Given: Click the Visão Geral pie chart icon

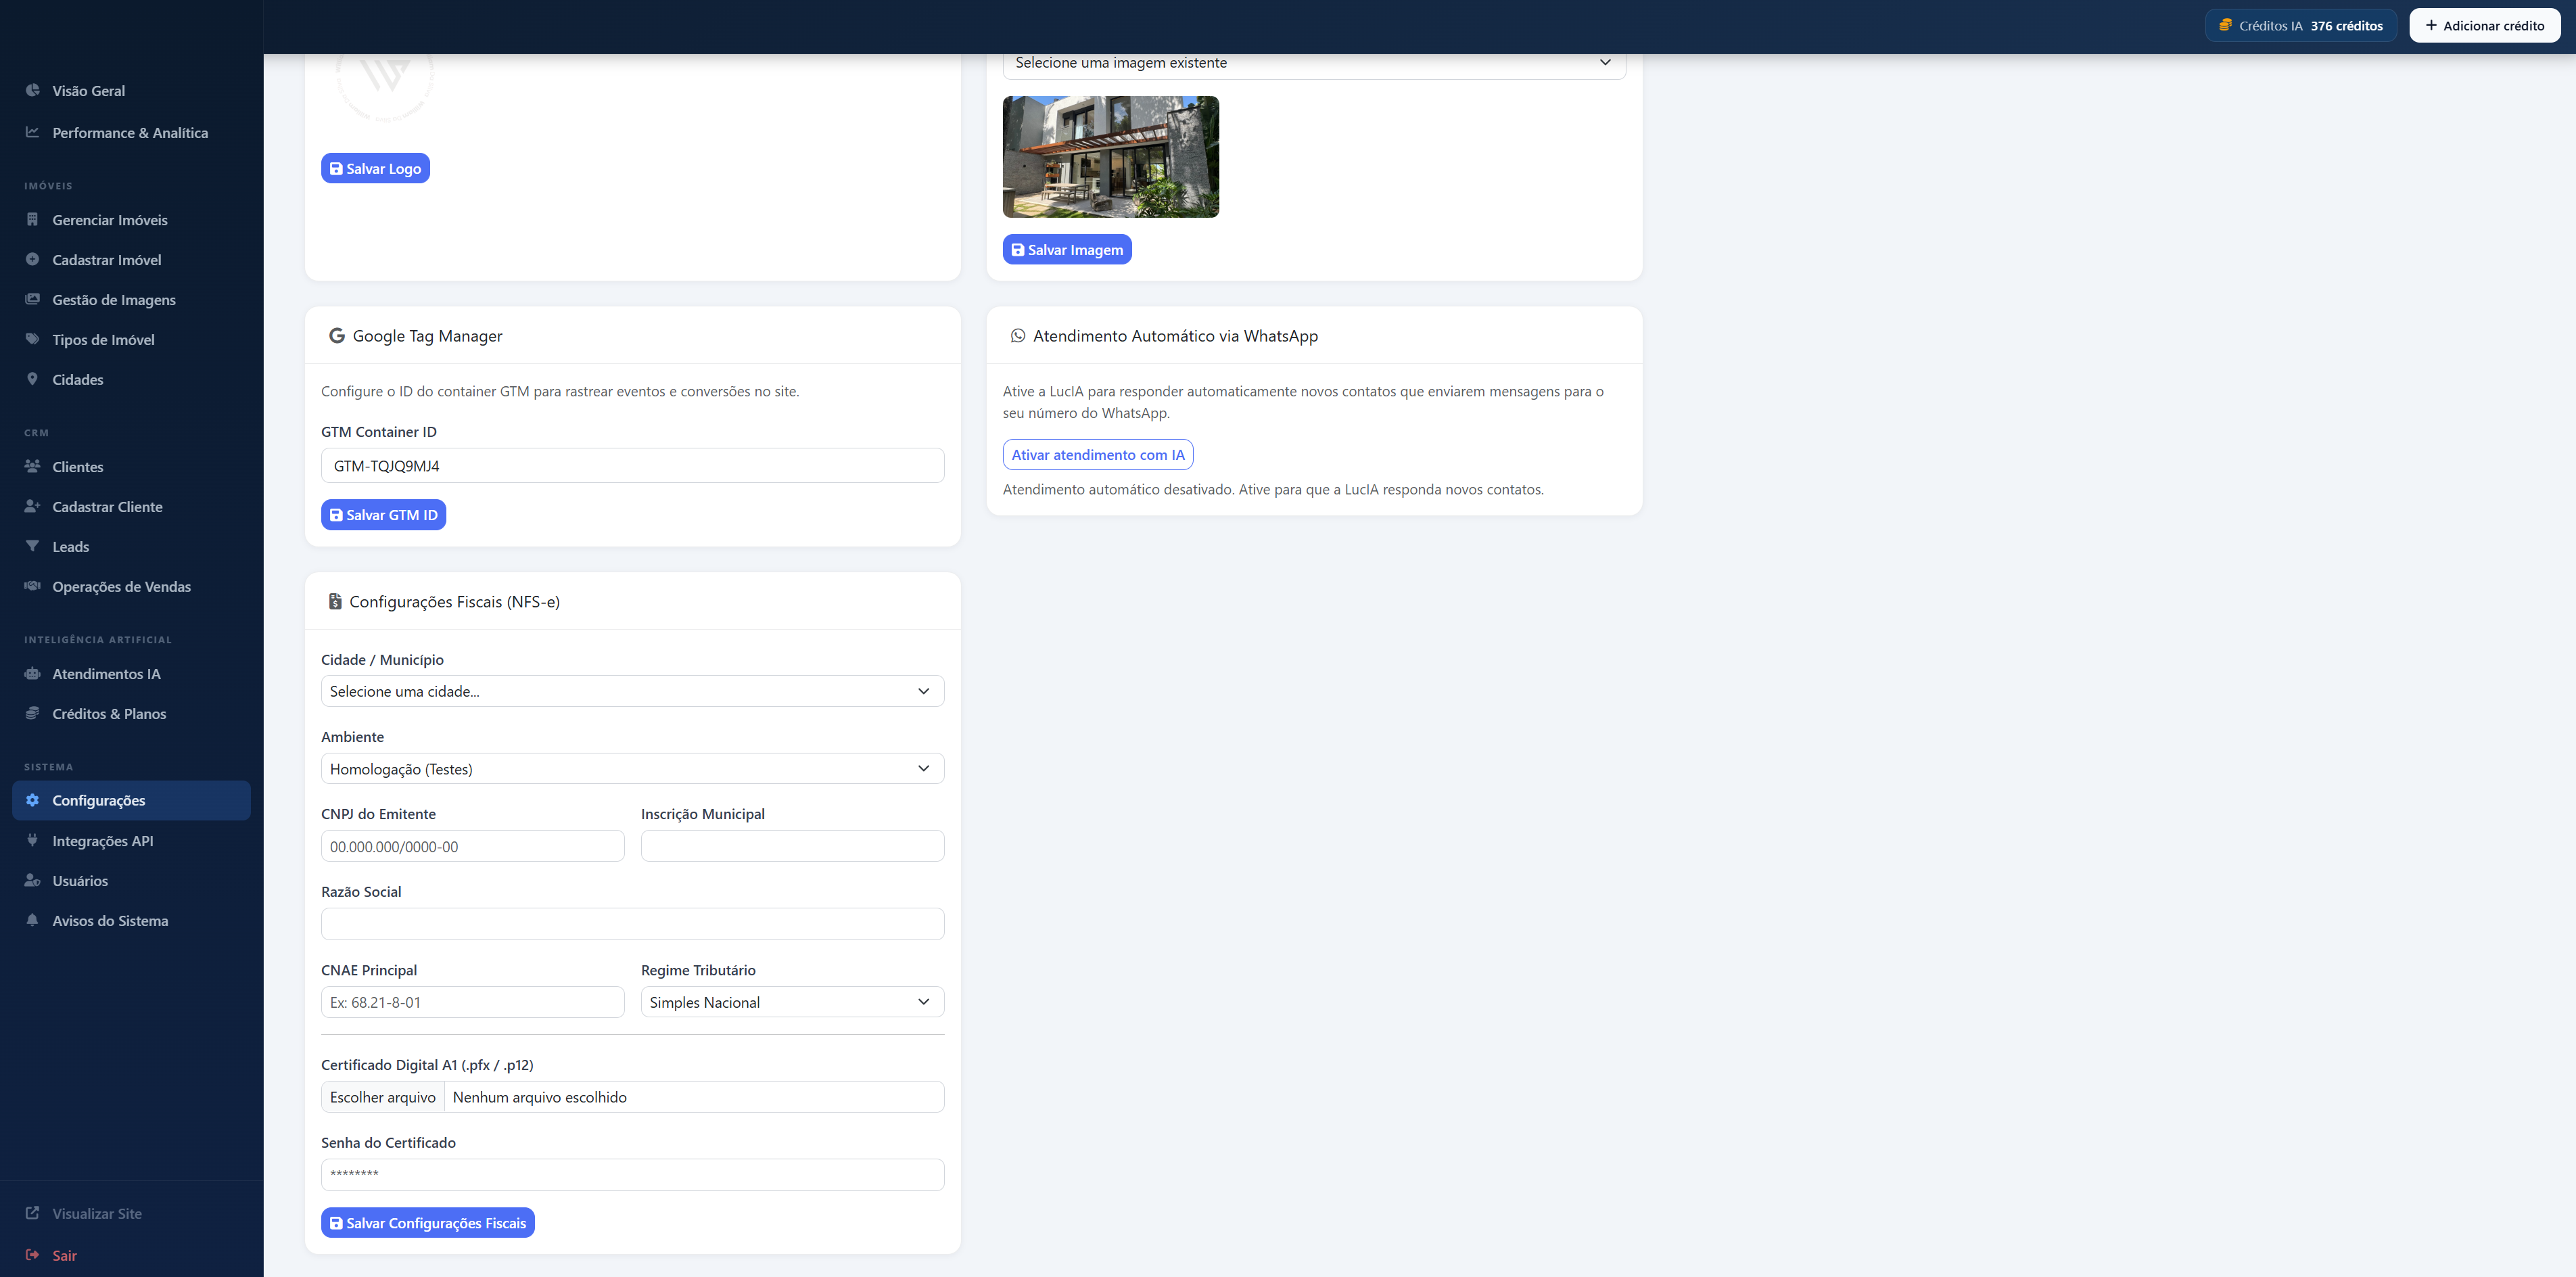Looking at the screenshot, I should 32,90.
